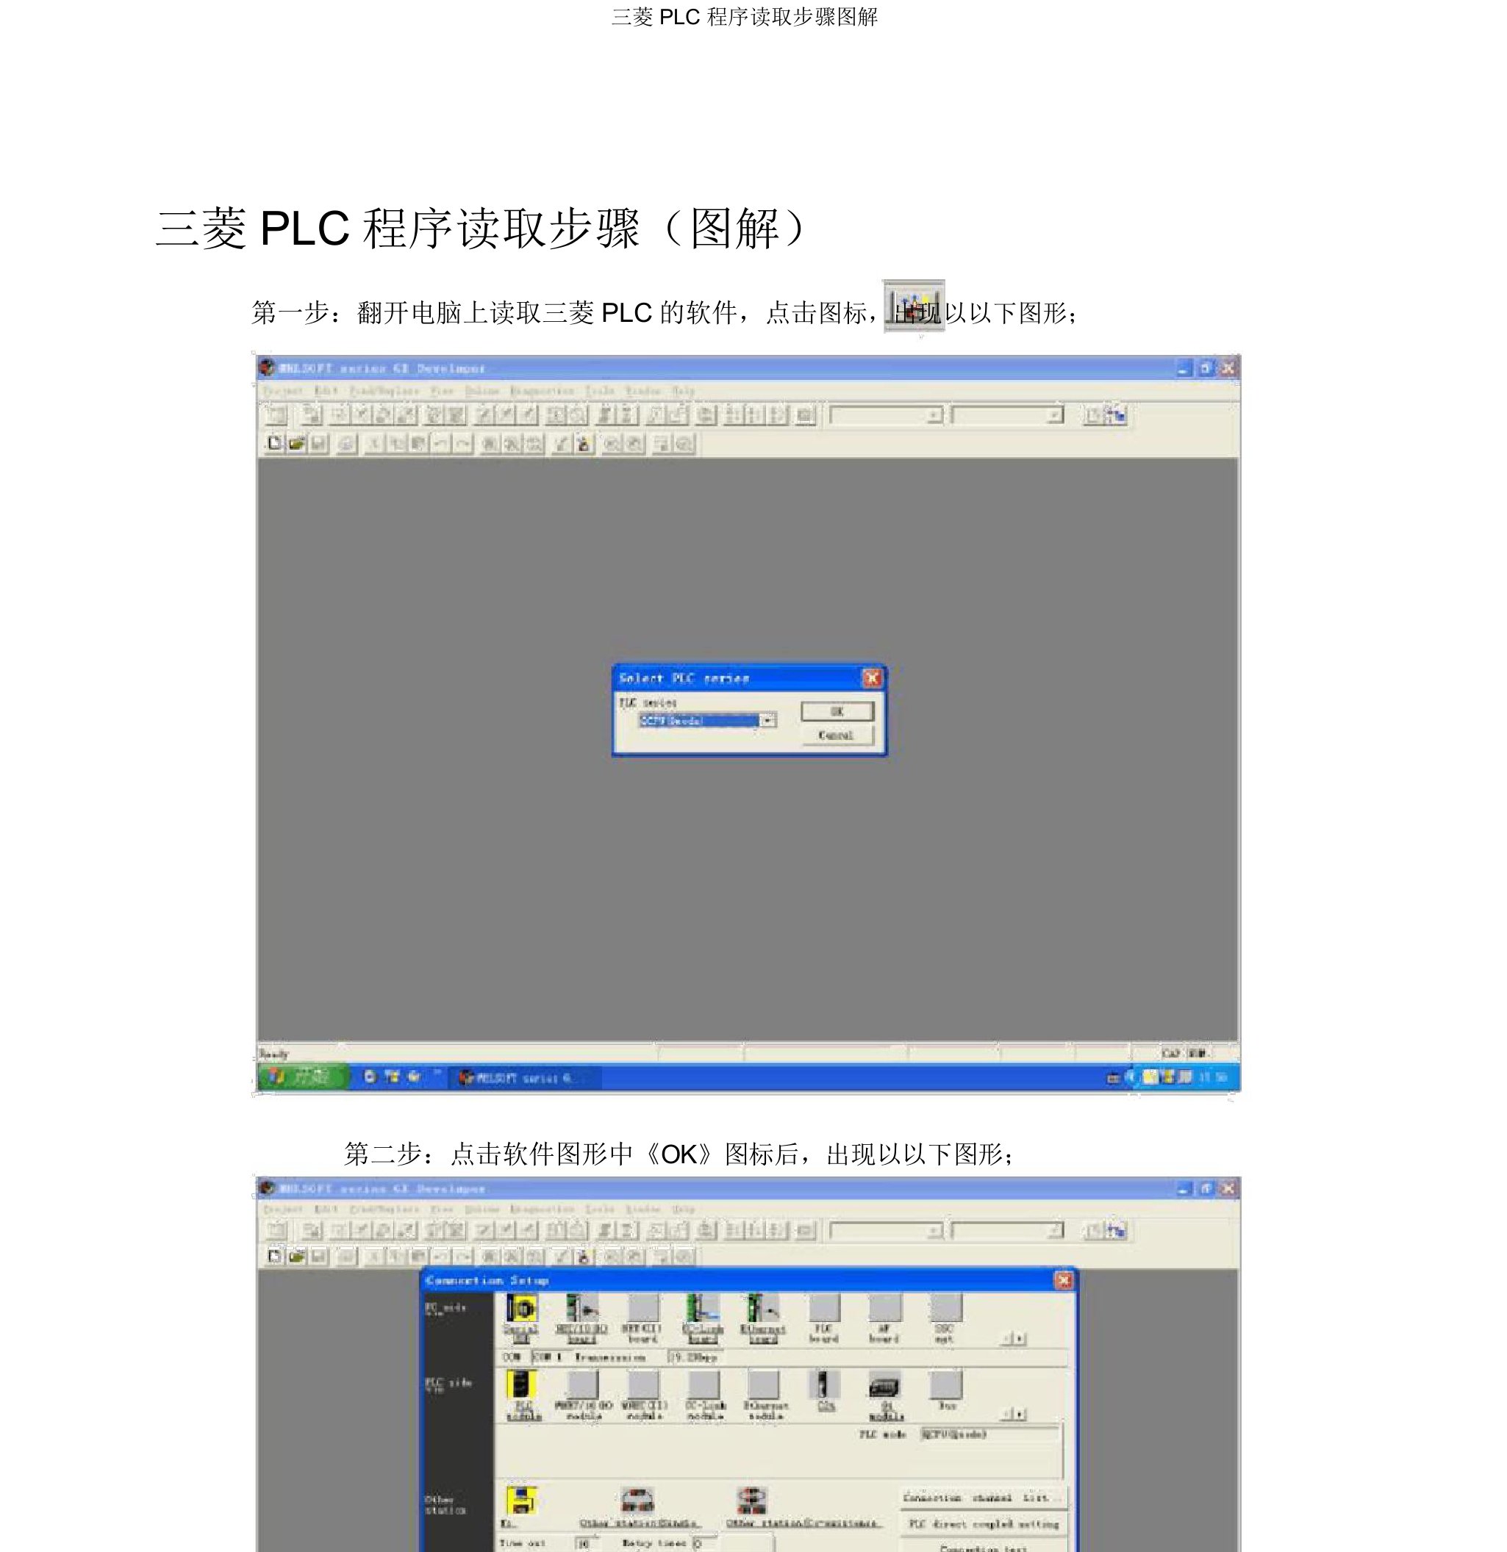Click first quick launch icon beside Start

pos(369,1077)
